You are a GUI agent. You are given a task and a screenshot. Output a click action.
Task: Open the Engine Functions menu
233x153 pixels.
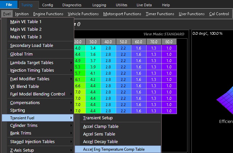coord(48,14)
